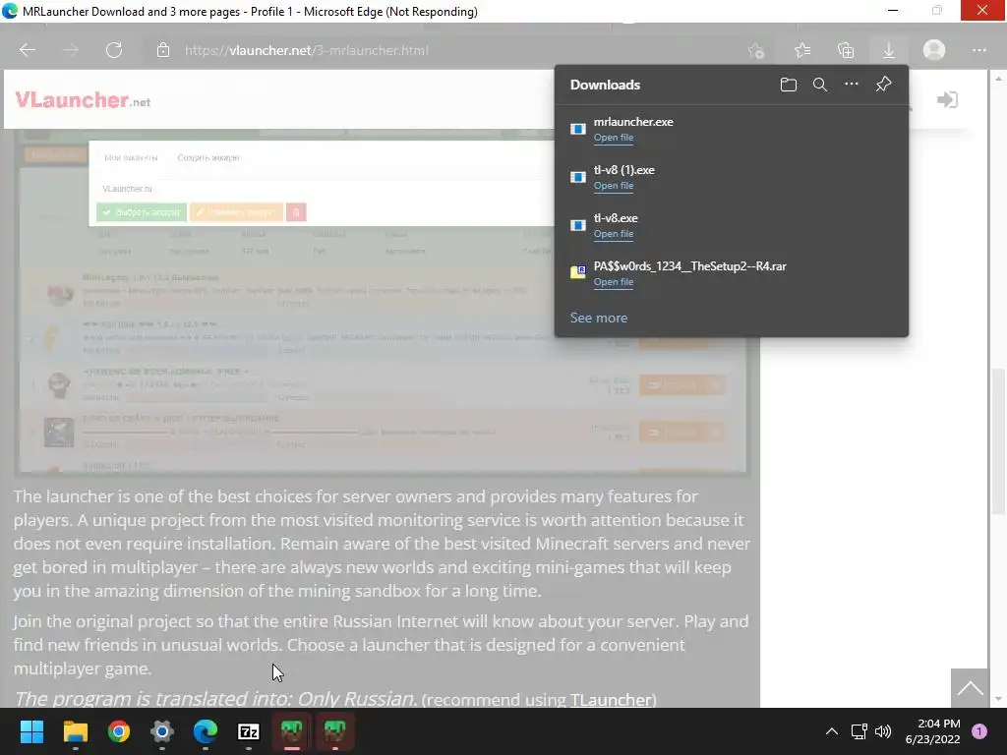This screenshot has height=755, width=1007.
Task: Open first Minecraft launcher taskbar icon
Action: [291, 731]
